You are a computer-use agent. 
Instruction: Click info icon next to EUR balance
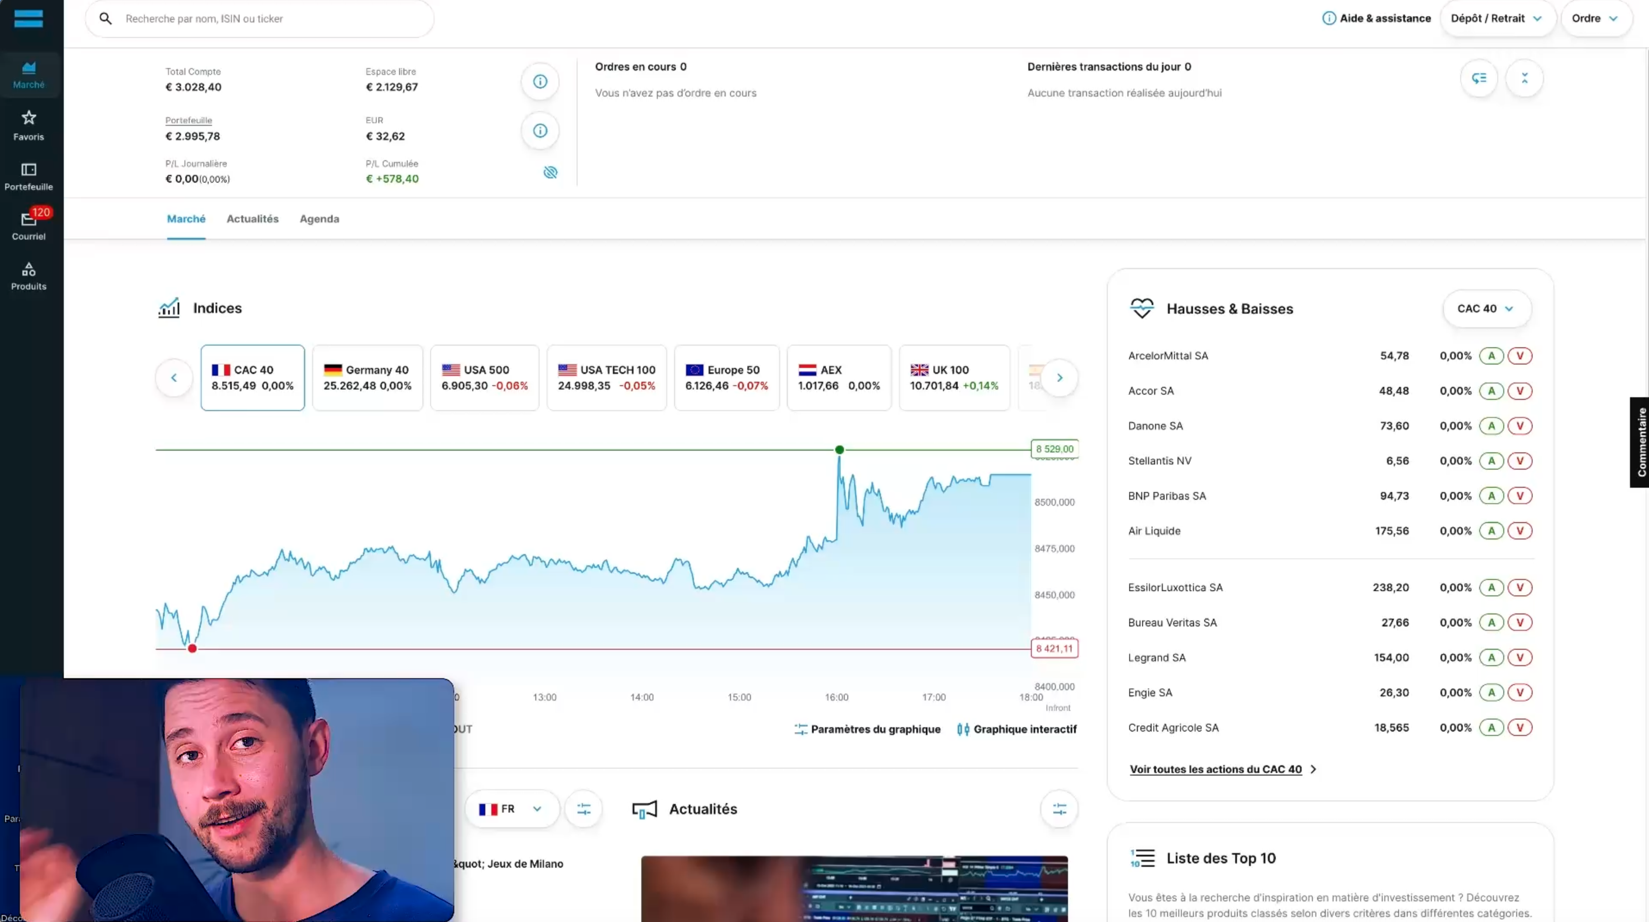(x=540, y=131)
